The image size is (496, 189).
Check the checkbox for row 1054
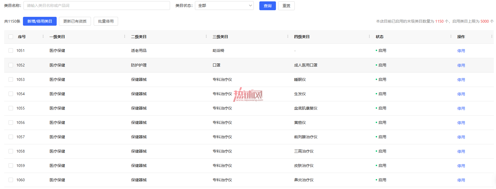tap(11, 94)
